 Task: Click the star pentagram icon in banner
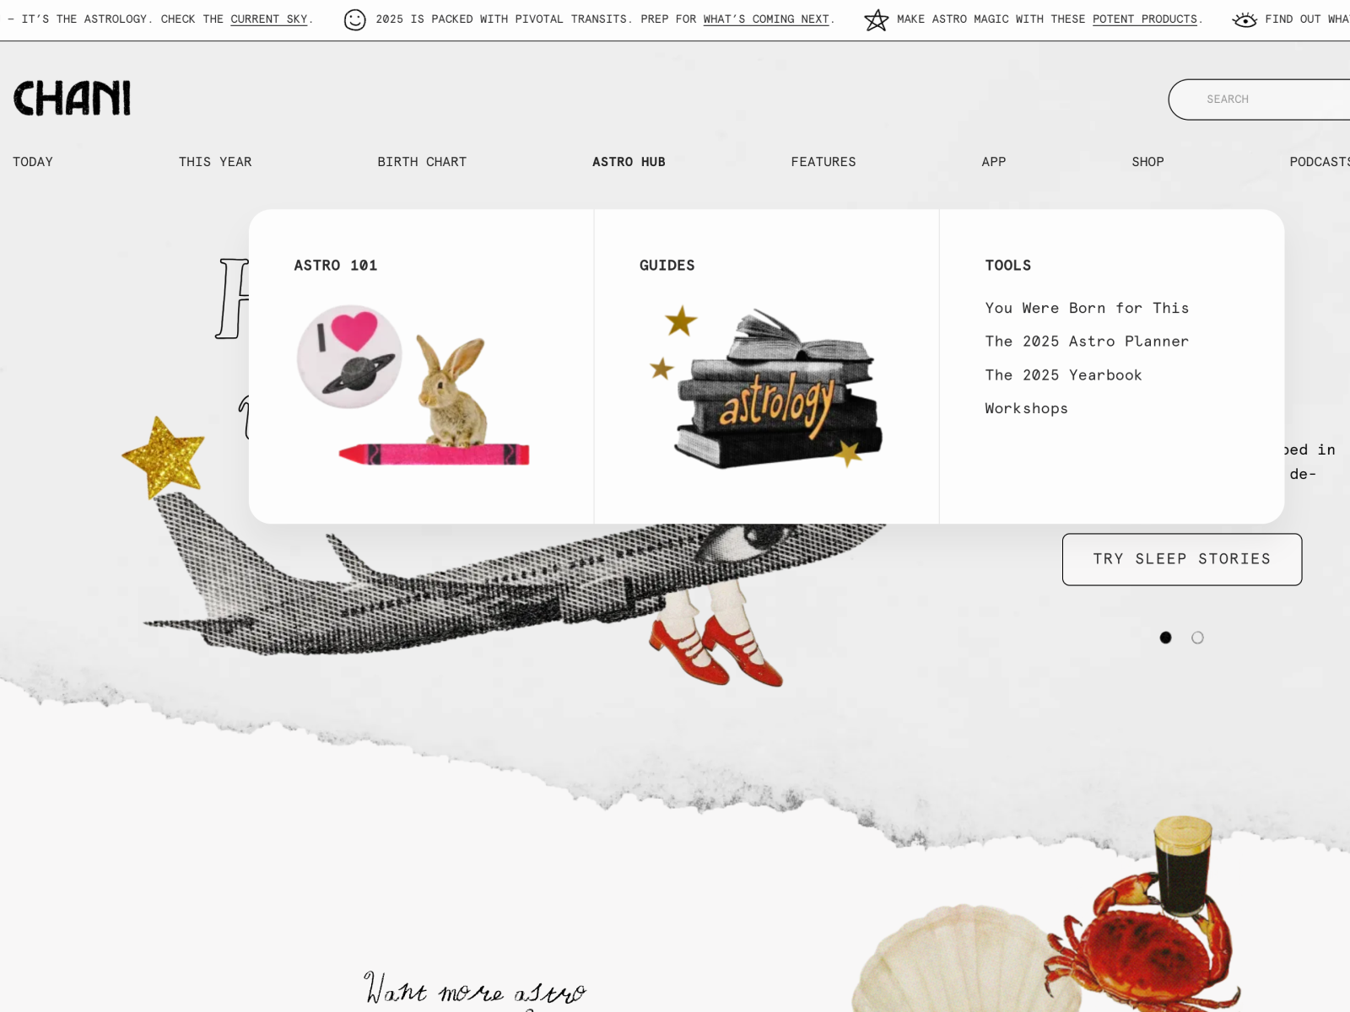point(877,19)
